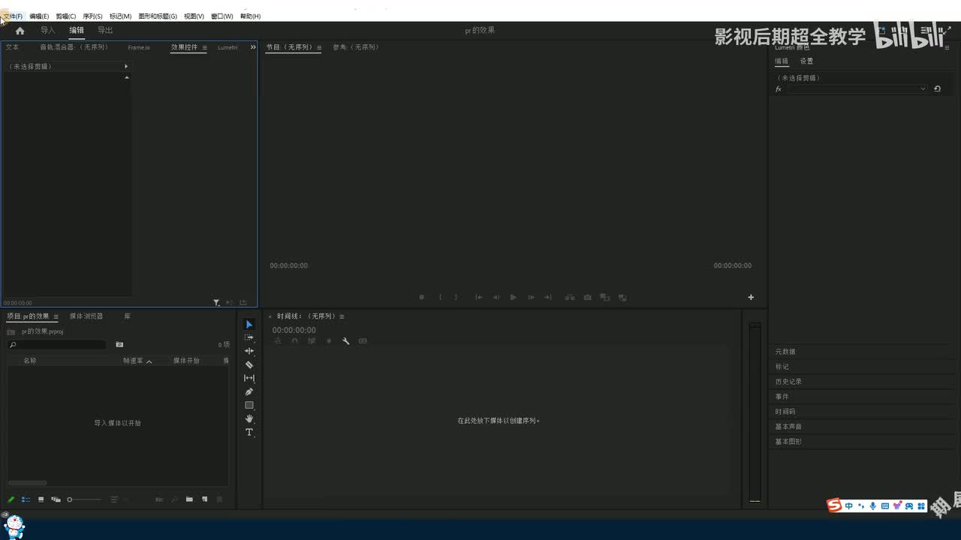
Task: Open the 效果控件 panel menu
Action: pyautogui.click(x=204, y=47)
